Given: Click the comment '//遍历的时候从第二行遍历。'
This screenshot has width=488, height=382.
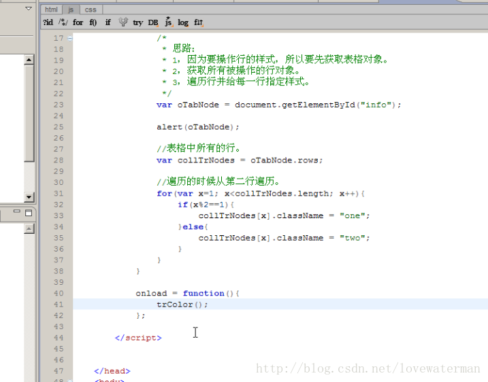Looking at the screenshot, I should pyautogui.click(x=218, y=181).
